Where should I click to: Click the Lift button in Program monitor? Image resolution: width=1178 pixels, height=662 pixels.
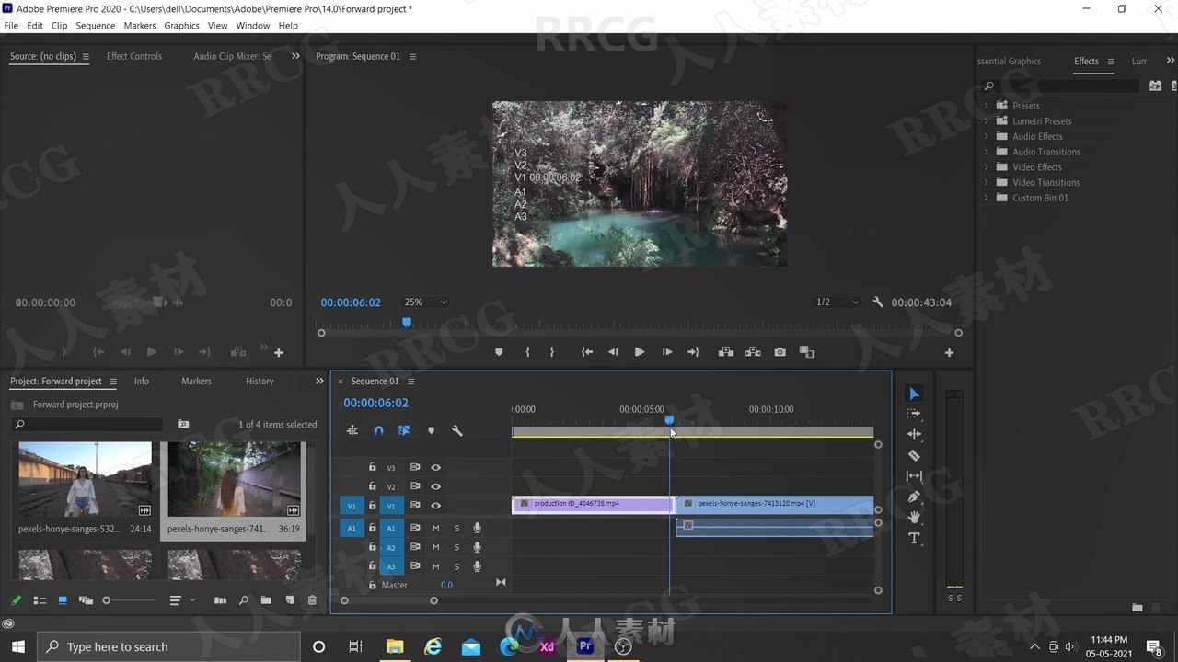point(725,352)
